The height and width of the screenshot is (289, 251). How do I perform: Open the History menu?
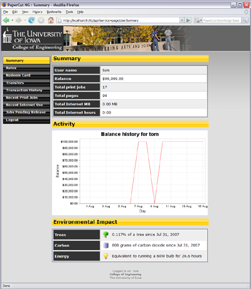[38, 12]
